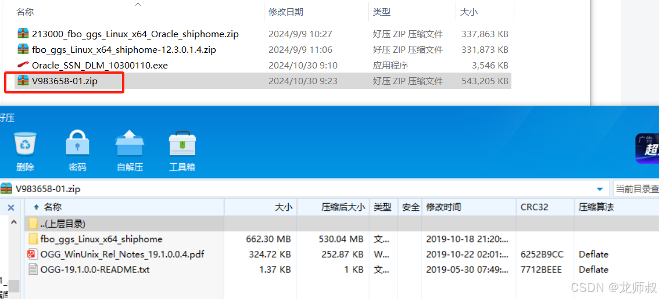This screenshot has width=659, height=299.
Task: Click the 好压 window title text
Action: (7, 118)
